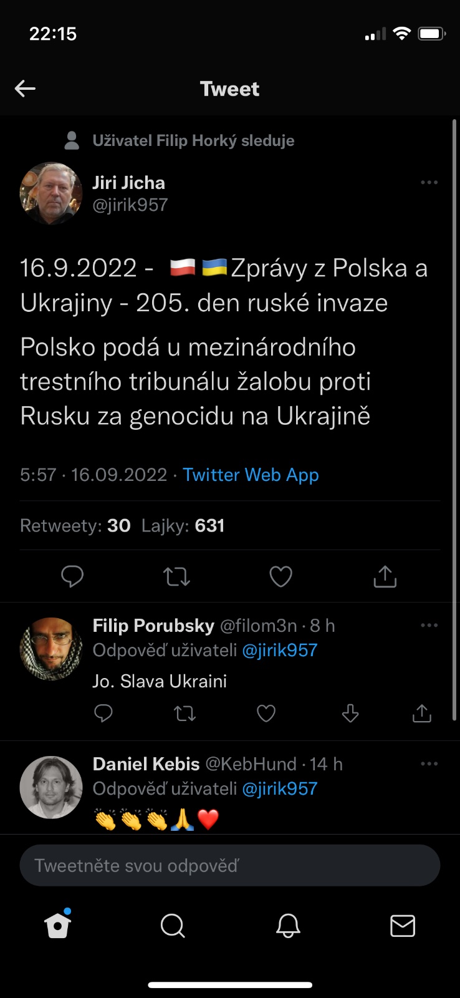
Task: Open more options on Daniel Kebis's reply
Action: tap(429, 764)
